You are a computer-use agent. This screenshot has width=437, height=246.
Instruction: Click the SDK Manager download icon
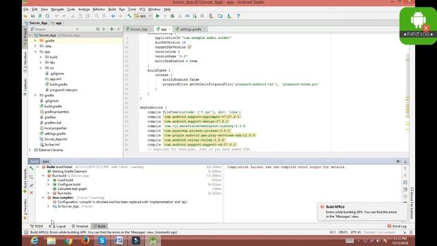click(229, 16)
